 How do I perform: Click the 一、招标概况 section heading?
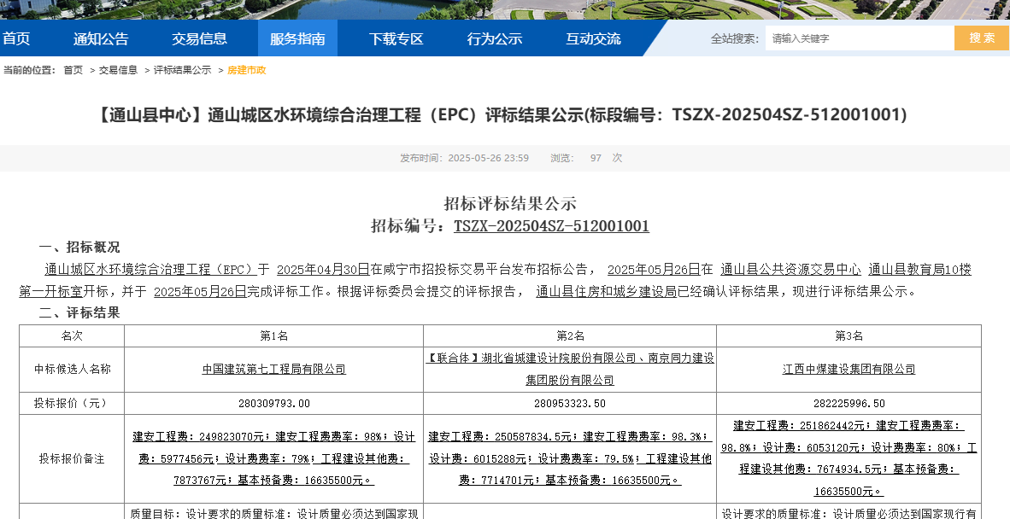point(79,248)
